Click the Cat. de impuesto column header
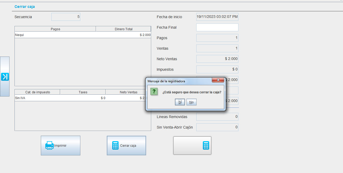Image resolution: width=343 pixels, height=173 pixels. (x=37, y=92)
